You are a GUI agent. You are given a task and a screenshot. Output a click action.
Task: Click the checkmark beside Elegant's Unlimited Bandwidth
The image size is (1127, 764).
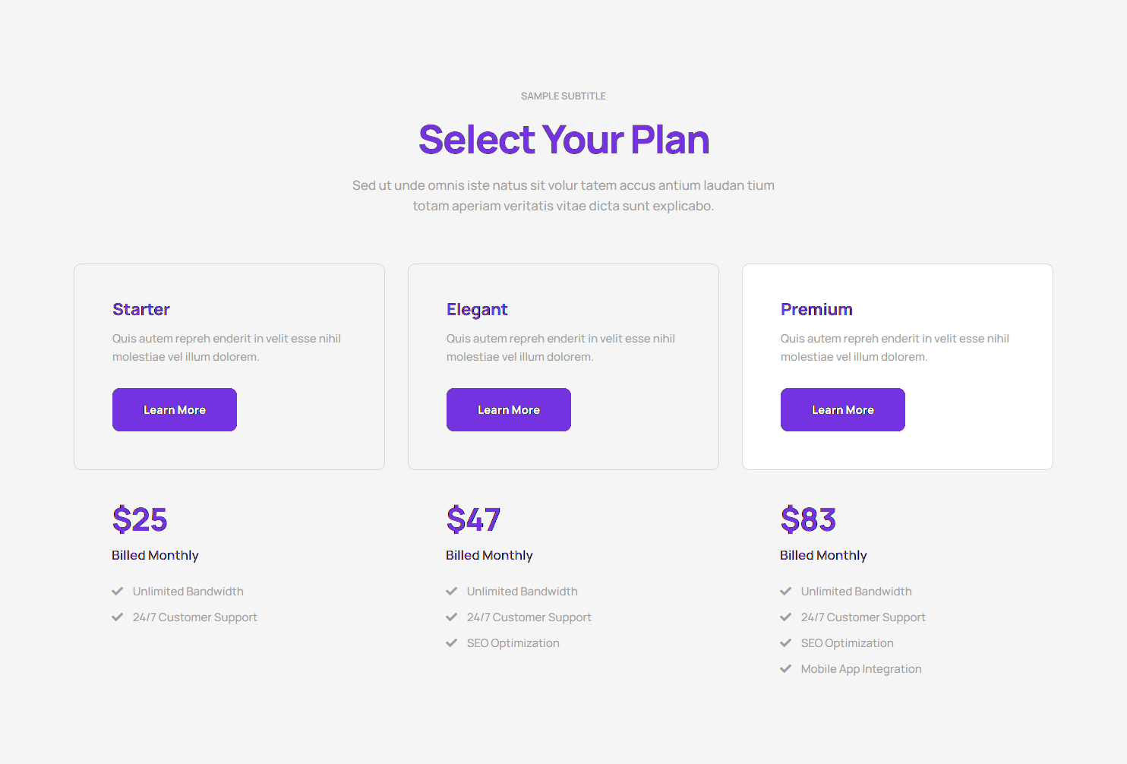point(452,592)
